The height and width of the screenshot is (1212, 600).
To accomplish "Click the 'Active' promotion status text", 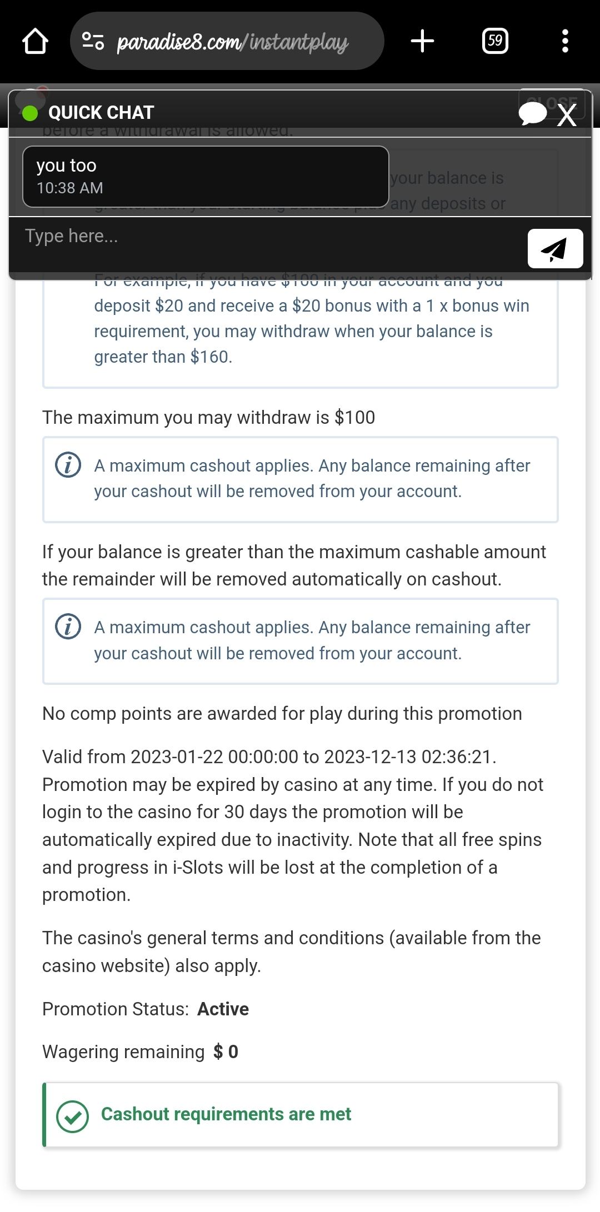I will [223, 1009].
